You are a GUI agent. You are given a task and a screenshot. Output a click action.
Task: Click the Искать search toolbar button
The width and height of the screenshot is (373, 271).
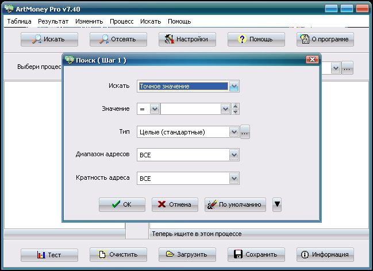click(x=49, y=39)
